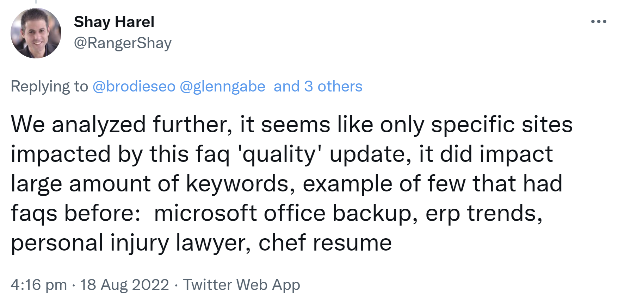The width and height of the screenshot is (618, 303).
Task: Open the more options menu on the tweet
Action: pos(599,21)
